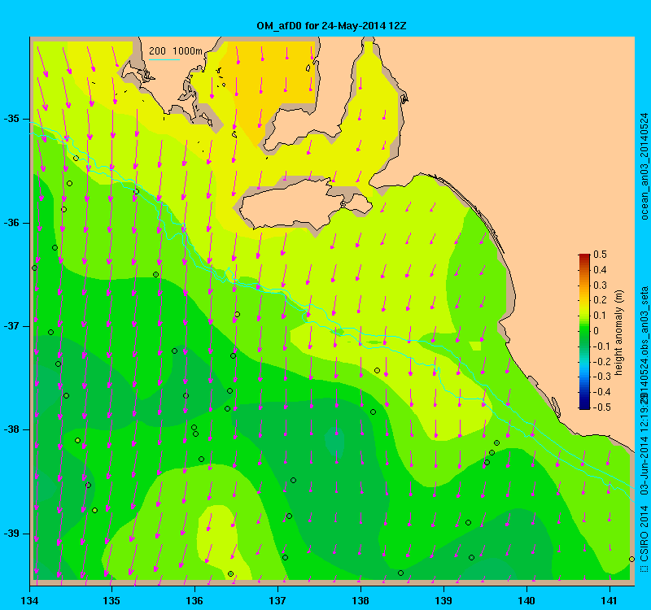This screenshot has width=651, height=610.
Task: Click the 0.2 colorbar tick value
Action: pyautogui.click(x=600, y=300)
